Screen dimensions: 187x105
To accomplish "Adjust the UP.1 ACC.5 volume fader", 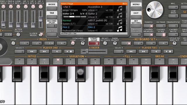I will click(x=41, y=19).
